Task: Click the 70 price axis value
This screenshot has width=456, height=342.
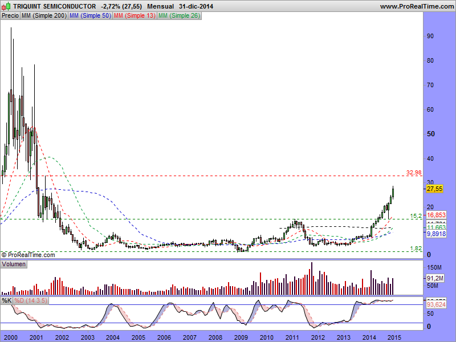Action: (430, 85)
